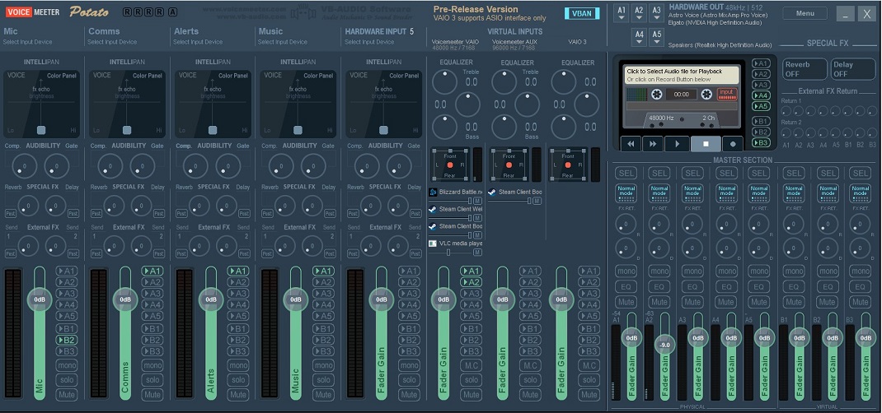Screen dimensions: 882x413
Task: Click the A2 master fader knob at -9.0
Action: tap(665, 345)
